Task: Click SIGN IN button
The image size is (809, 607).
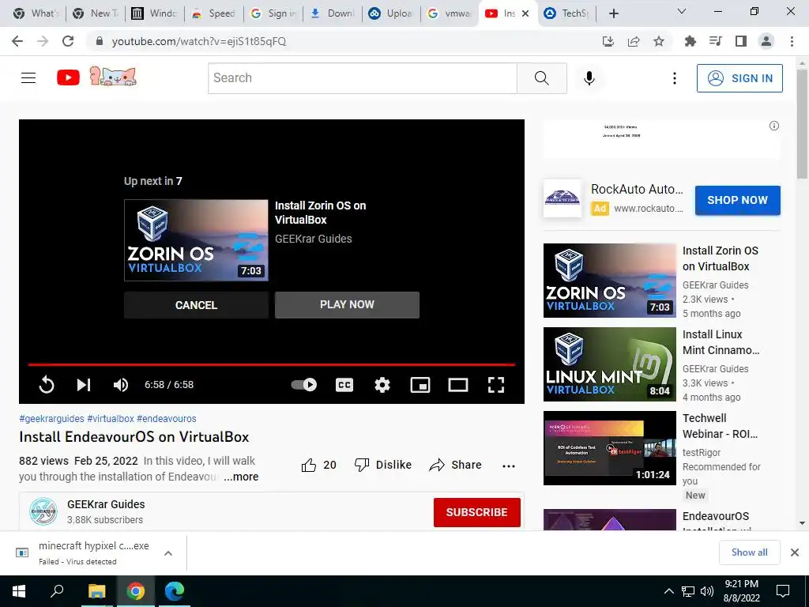Action: (x=739, y=78)
